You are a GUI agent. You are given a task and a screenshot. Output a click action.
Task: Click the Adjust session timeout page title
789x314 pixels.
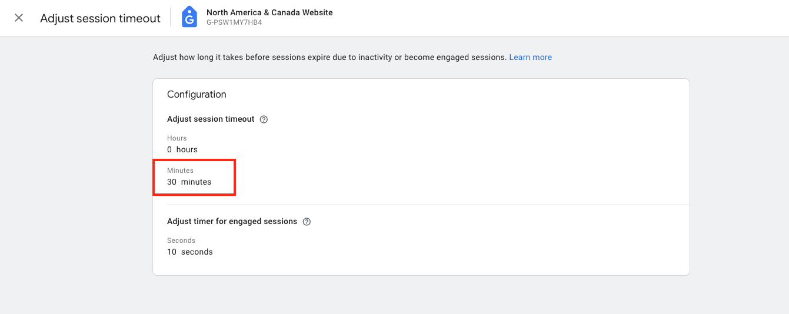pos(100,18)
